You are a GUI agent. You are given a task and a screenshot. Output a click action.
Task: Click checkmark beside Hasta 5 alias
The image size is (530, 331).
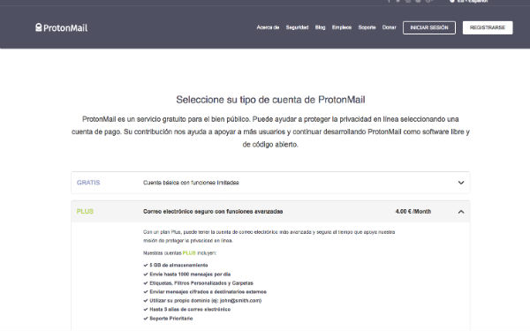pyautogui.click(x=146, y=310)
